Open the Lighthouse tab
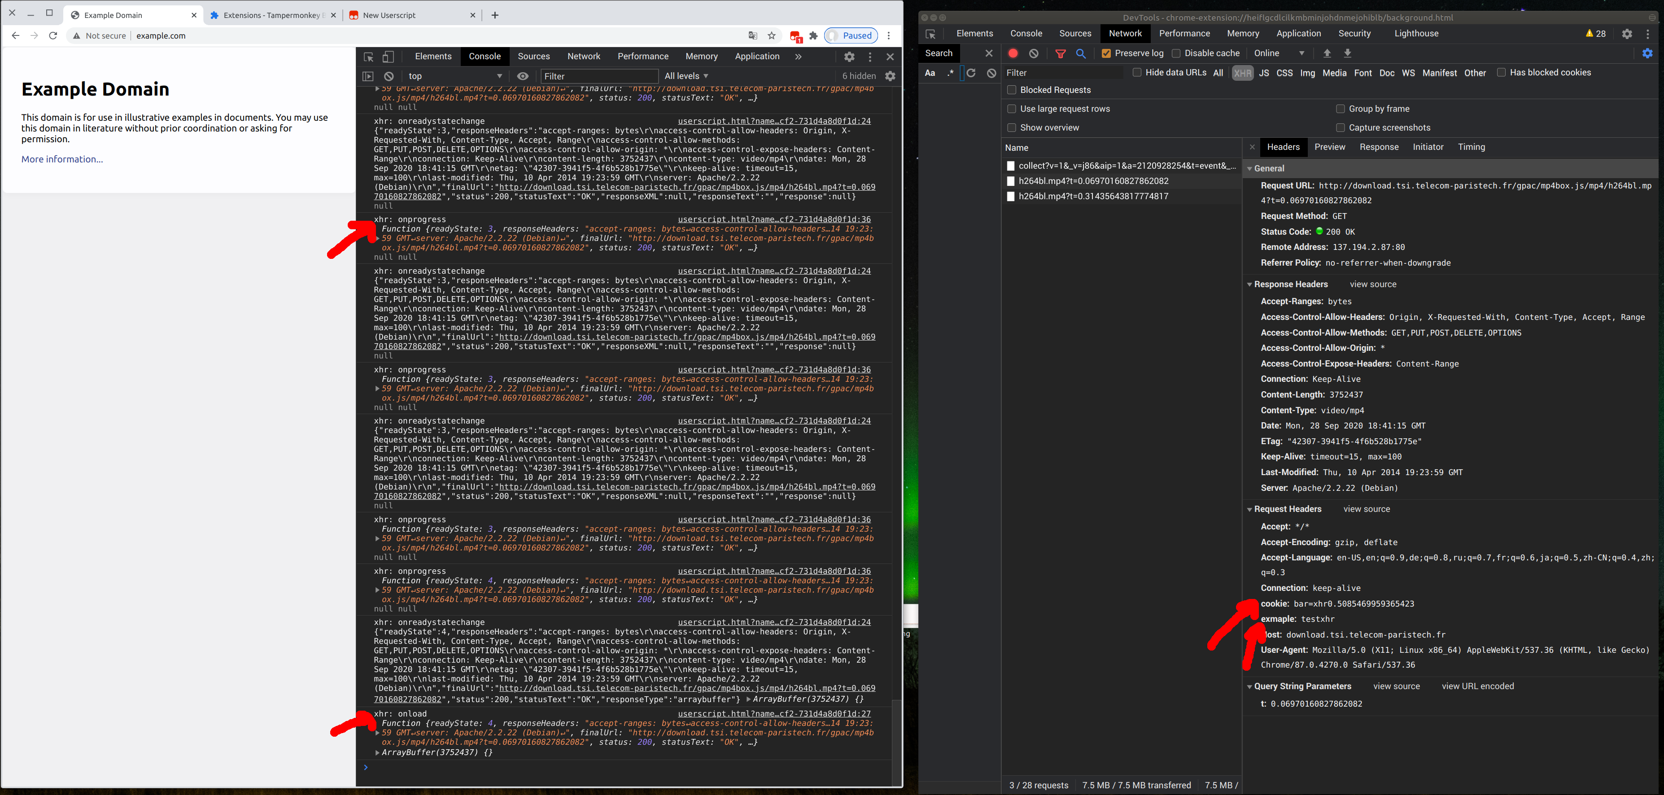The width and height of the screenshot is (1664, 795). [x=1416, y=34]
